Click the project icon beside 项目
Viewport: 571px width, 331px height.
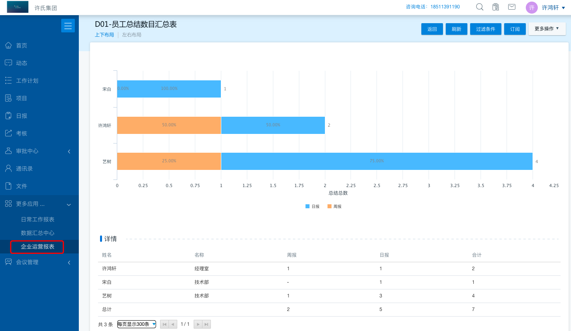pos(8,98)
